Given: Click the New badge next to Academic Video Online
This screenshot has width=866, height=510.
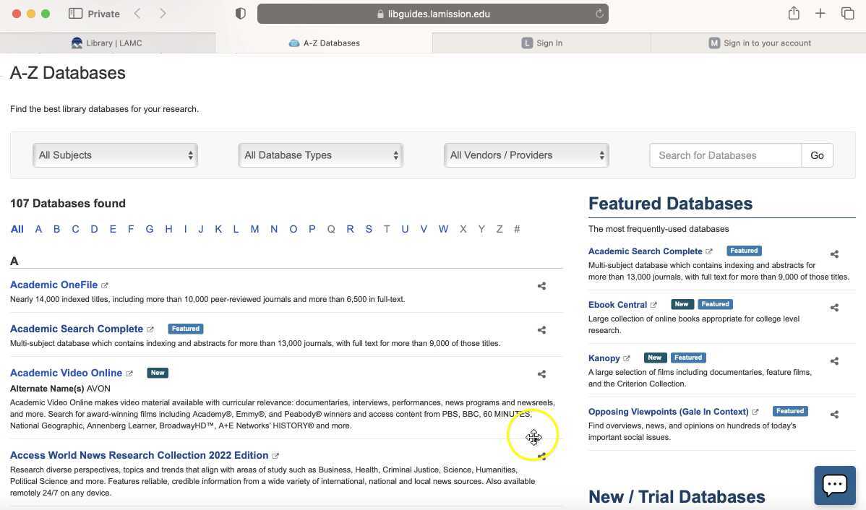Looking at the screenshot, I should tap(158, 373).
